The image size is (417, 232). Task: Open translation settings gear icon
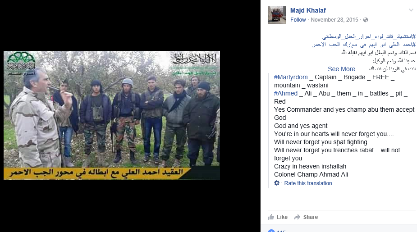click(277, 183)
